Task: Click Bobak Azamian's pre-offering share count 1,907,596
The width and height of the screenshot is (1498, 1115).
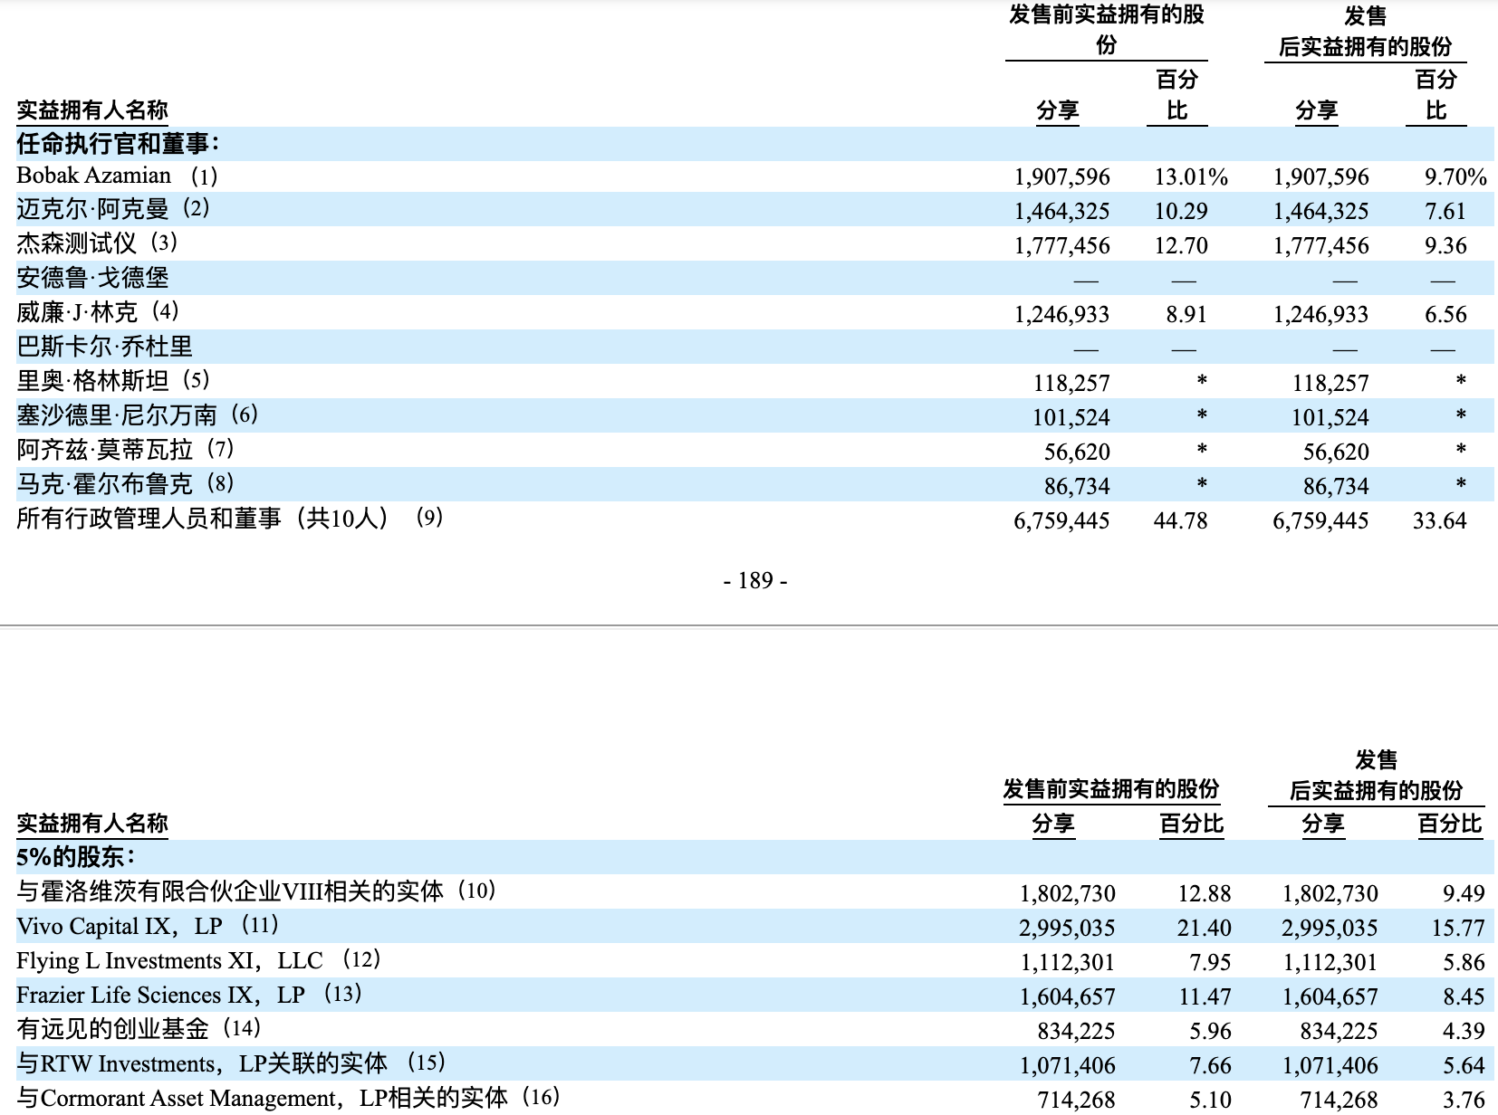Action: 1061,177
